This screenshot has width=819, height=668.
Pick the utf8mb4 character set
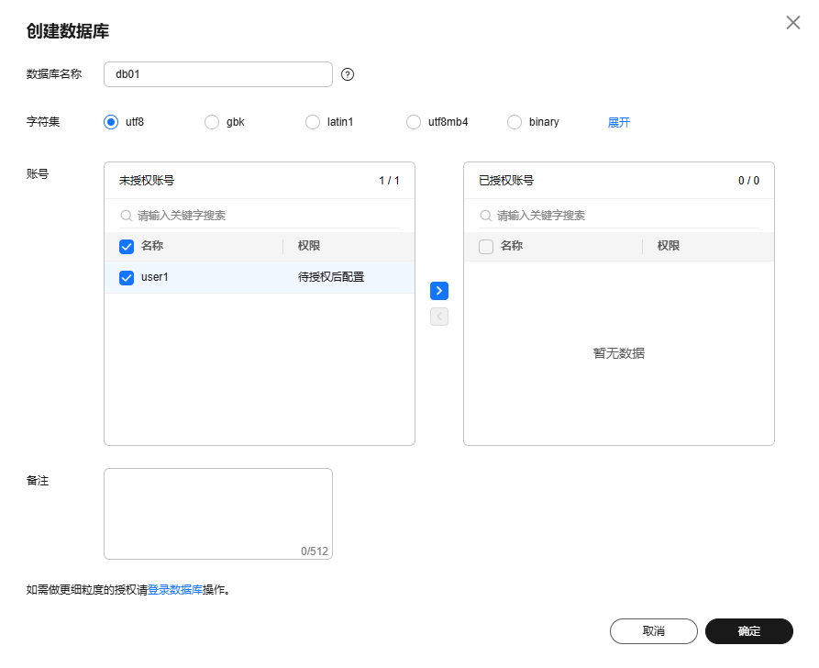tap(414, 122)
